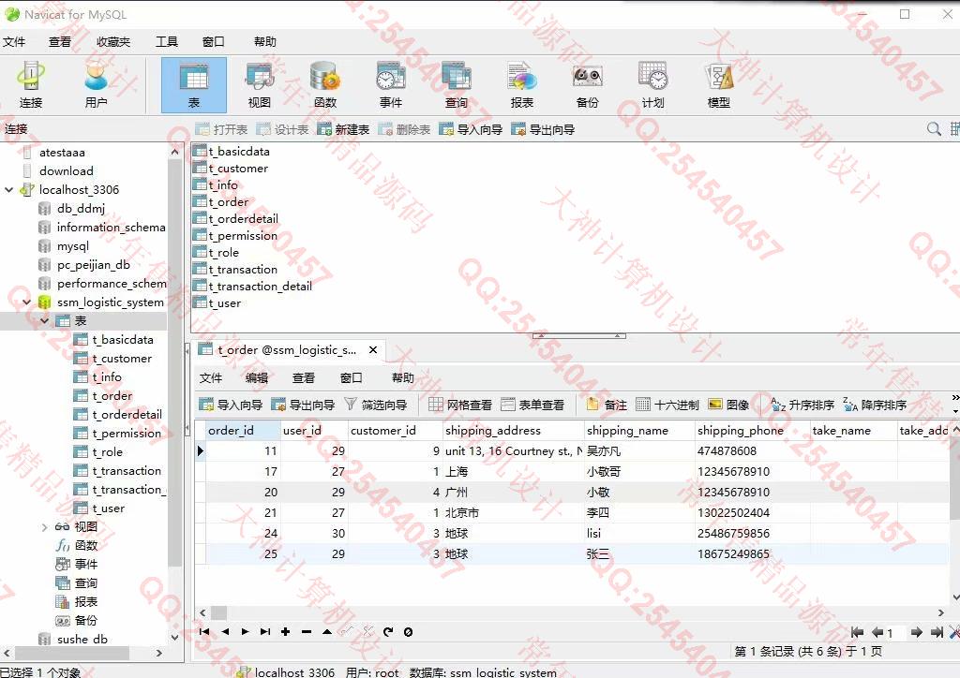Open the 用户 (User) toolbar icon
The width and height of the screenshot is (960, 678).
tap(97, 85)
